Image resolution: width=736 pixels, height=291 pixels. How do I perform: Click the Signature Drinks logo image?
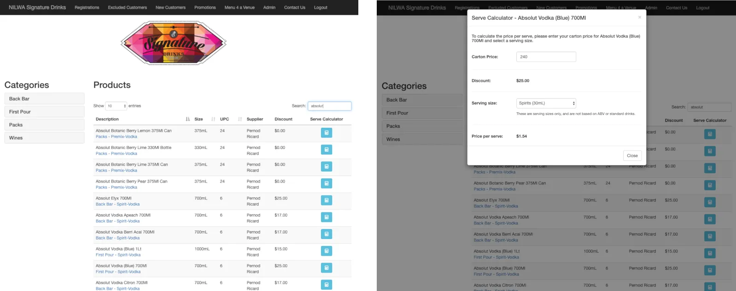click(x=173, y=43)
